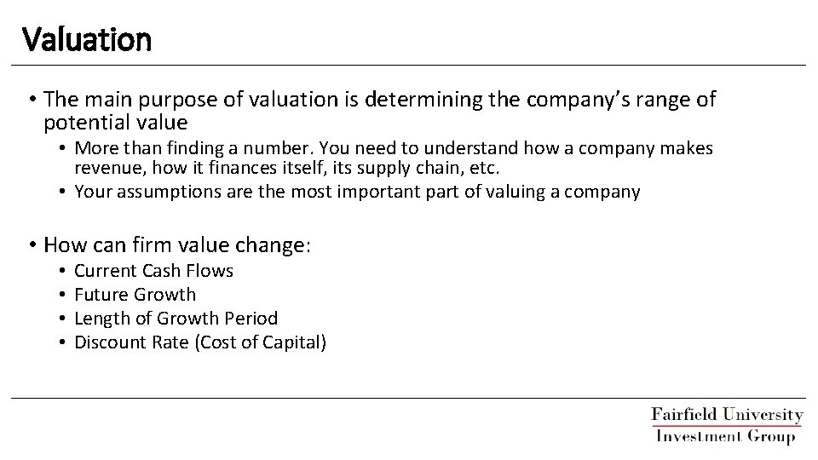Select the 'Your assumptions are the most important' line
This screenshot has height=460, width=818.
357,192
